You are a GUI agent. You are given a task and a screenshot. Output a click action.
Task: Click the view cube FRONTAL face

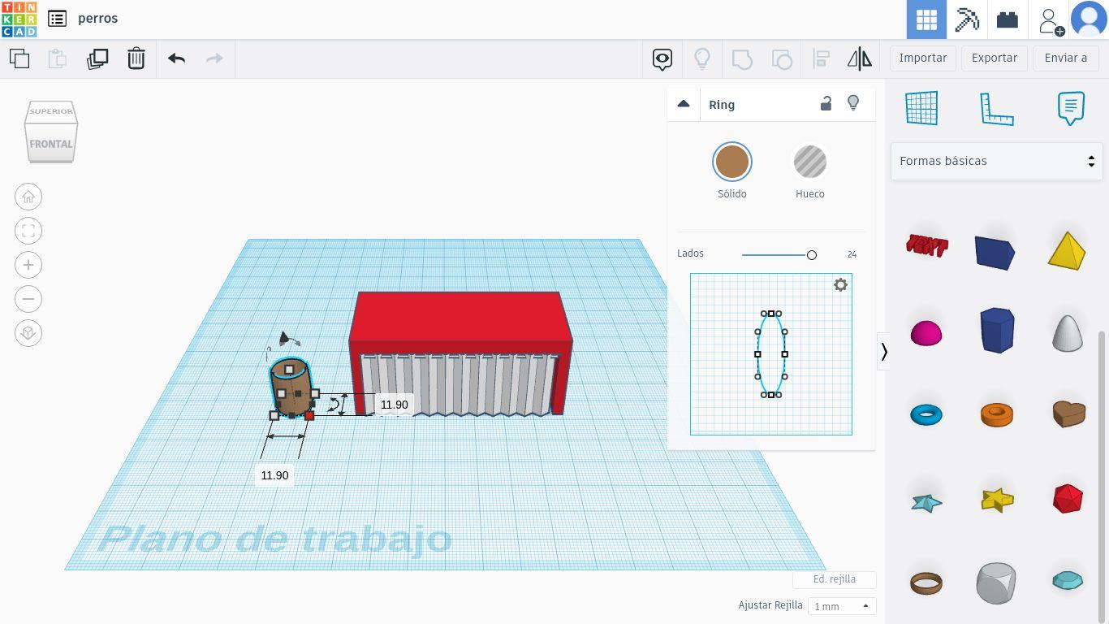point(51,144)
